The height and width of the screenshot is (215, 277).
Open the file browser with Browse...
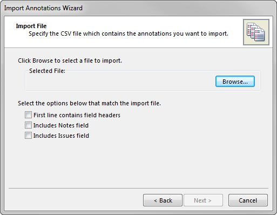235,82
